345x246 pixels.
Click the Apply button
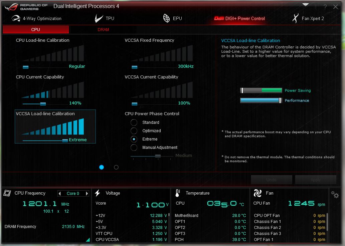pos(316,180)
